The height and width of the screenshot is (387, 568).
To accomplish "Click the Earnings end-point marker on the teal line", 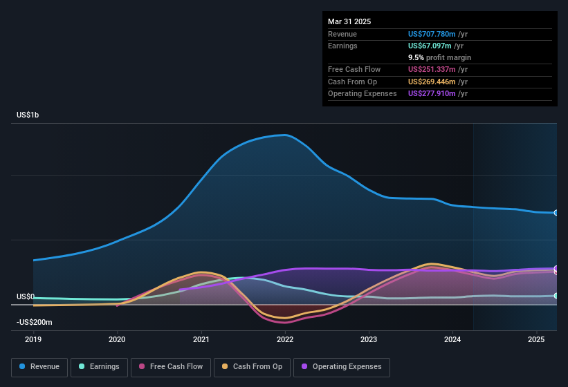I will [556, 296].
